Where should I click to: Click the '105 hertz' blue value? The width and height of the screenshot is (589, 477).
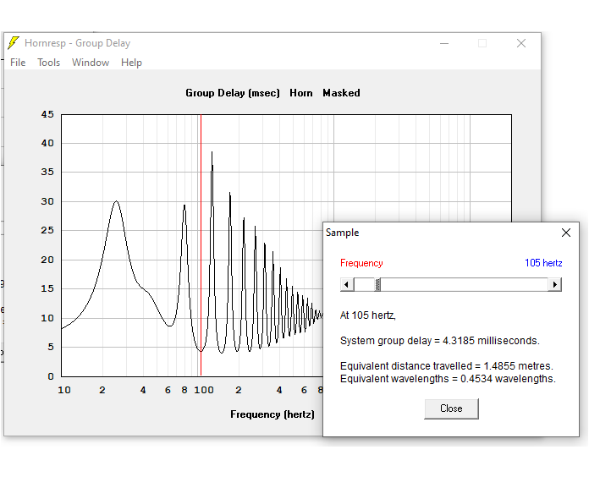543,263
